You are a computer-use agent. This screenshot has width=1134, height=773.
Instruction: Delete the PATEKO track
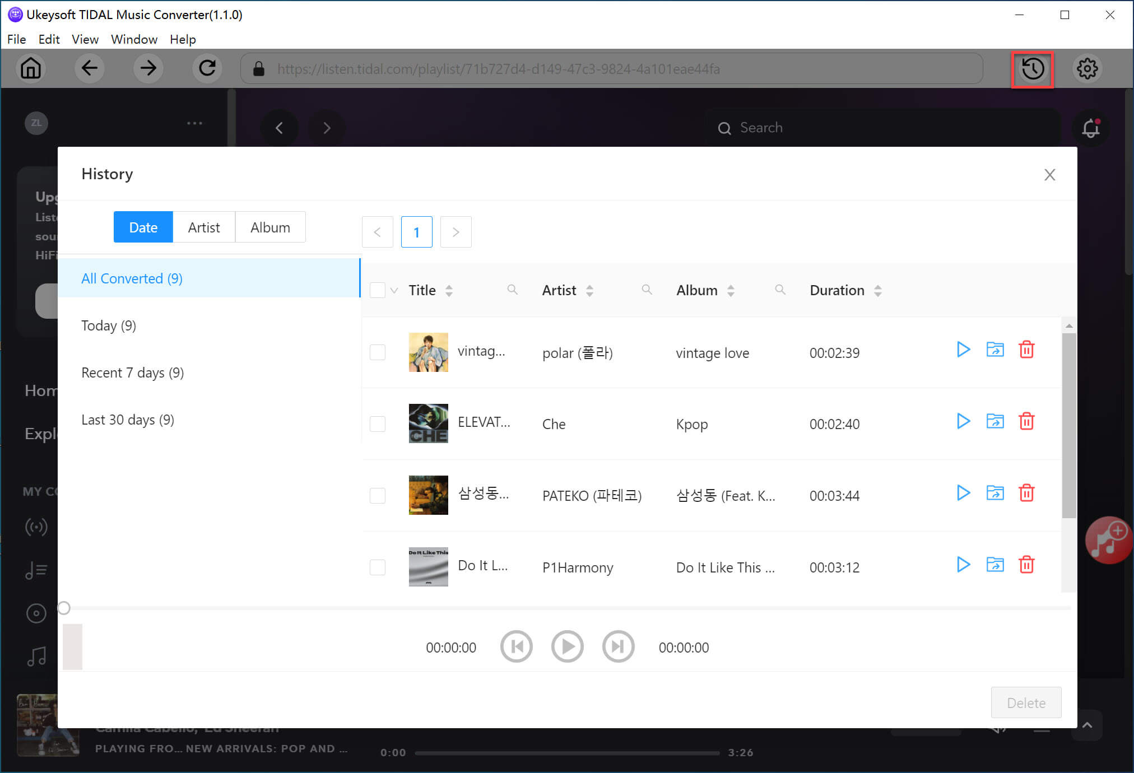pos(1026,493)
